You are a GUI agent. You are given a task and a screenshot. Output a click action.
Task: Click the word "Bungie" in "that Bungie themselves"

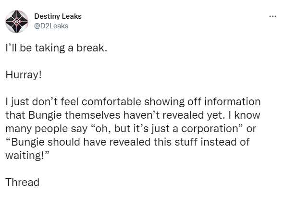pos(45,115)
